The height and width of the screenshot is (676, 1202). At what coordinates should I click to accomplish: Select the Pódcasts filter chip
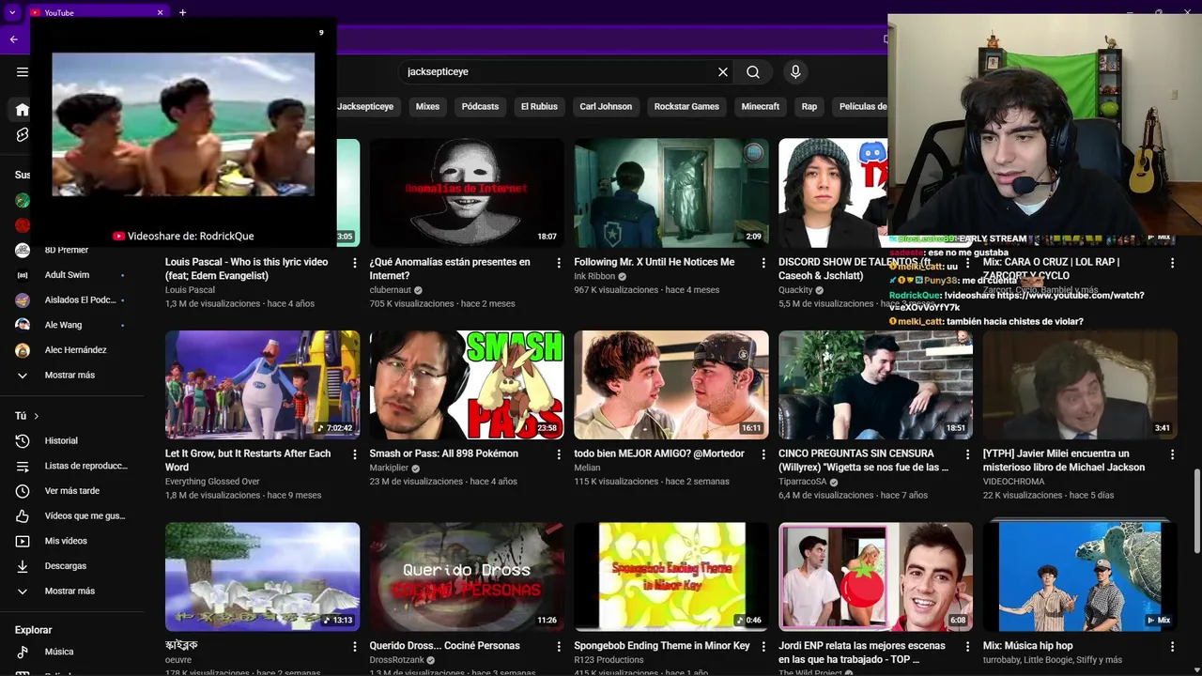pyautogui.click(x=480, y=107)
